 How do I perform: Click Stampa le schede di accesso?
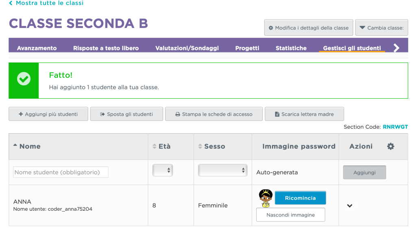(213, 114)
